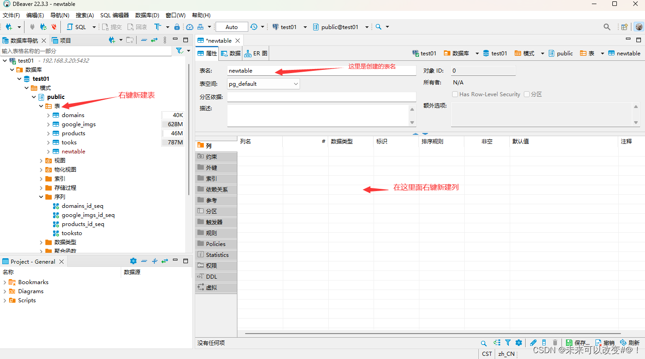
Task: Expand the domains table node
Action: click(49, 115)
